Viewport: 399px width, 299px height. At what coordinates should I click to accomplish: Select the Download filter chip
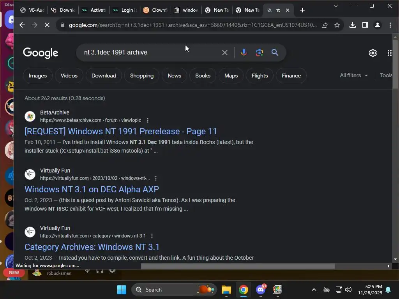pos(104,76)
